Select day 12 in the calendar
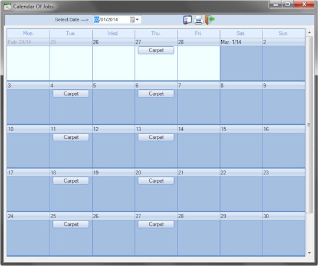This screenshot has height=266, width=318. pyautogui.click(x=113, y=147)
